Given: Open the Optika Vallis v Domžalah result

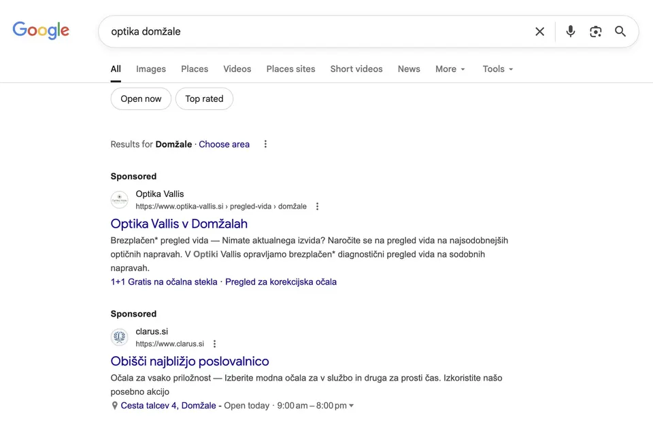Looking at the screenshot, I should point(179,224).
